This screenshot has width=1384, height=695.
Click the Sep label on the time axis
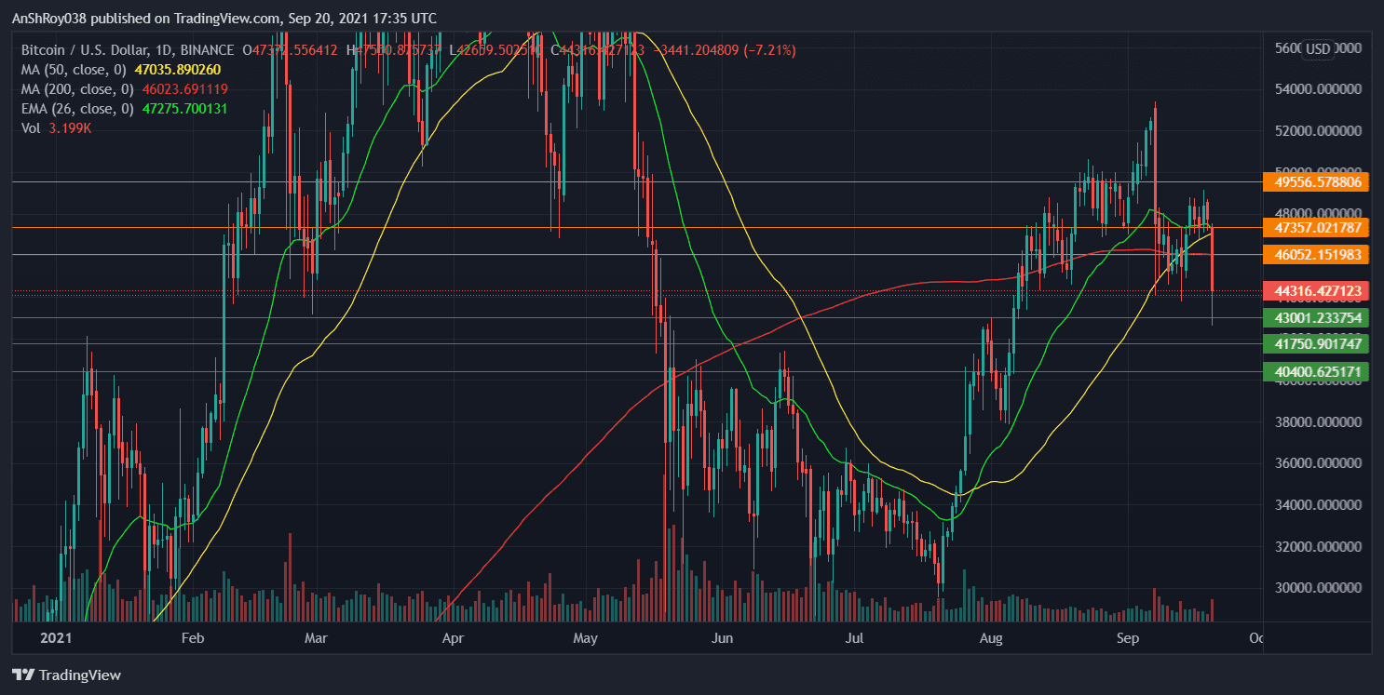(1127, 639)
